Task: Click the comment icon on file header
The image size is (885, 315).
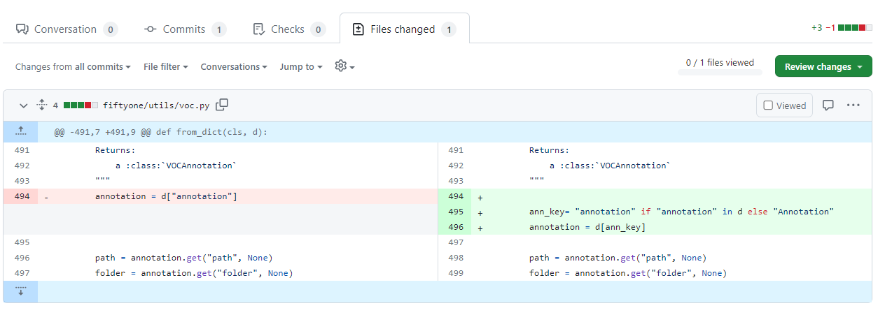Action: pyautogui.click(x=828, y=105)
